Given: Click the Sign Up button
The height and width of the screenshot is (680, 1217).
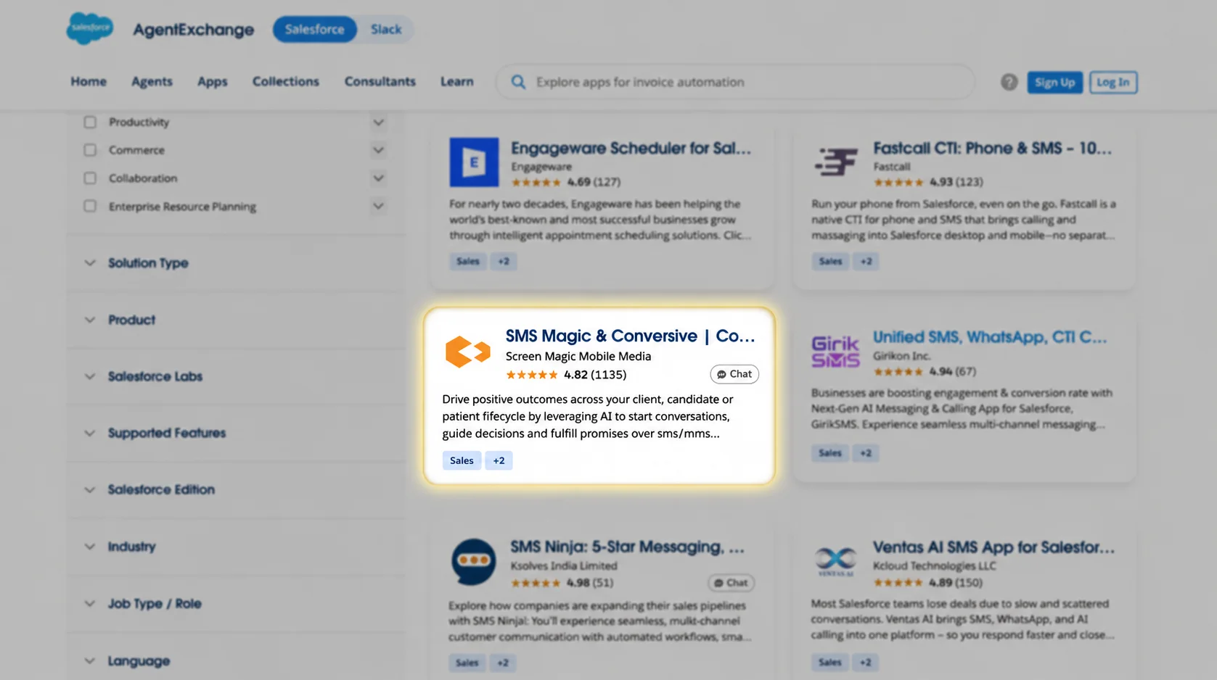Looking at the screenshot, I should tap(1054, 82).
